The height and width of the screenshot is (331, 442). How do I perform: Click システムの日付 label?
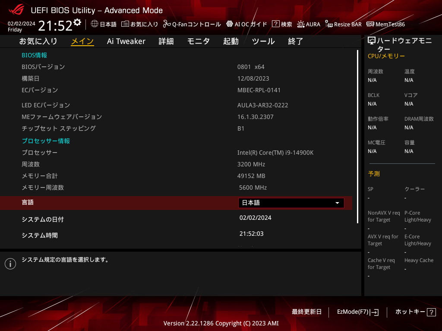[43, 219]
